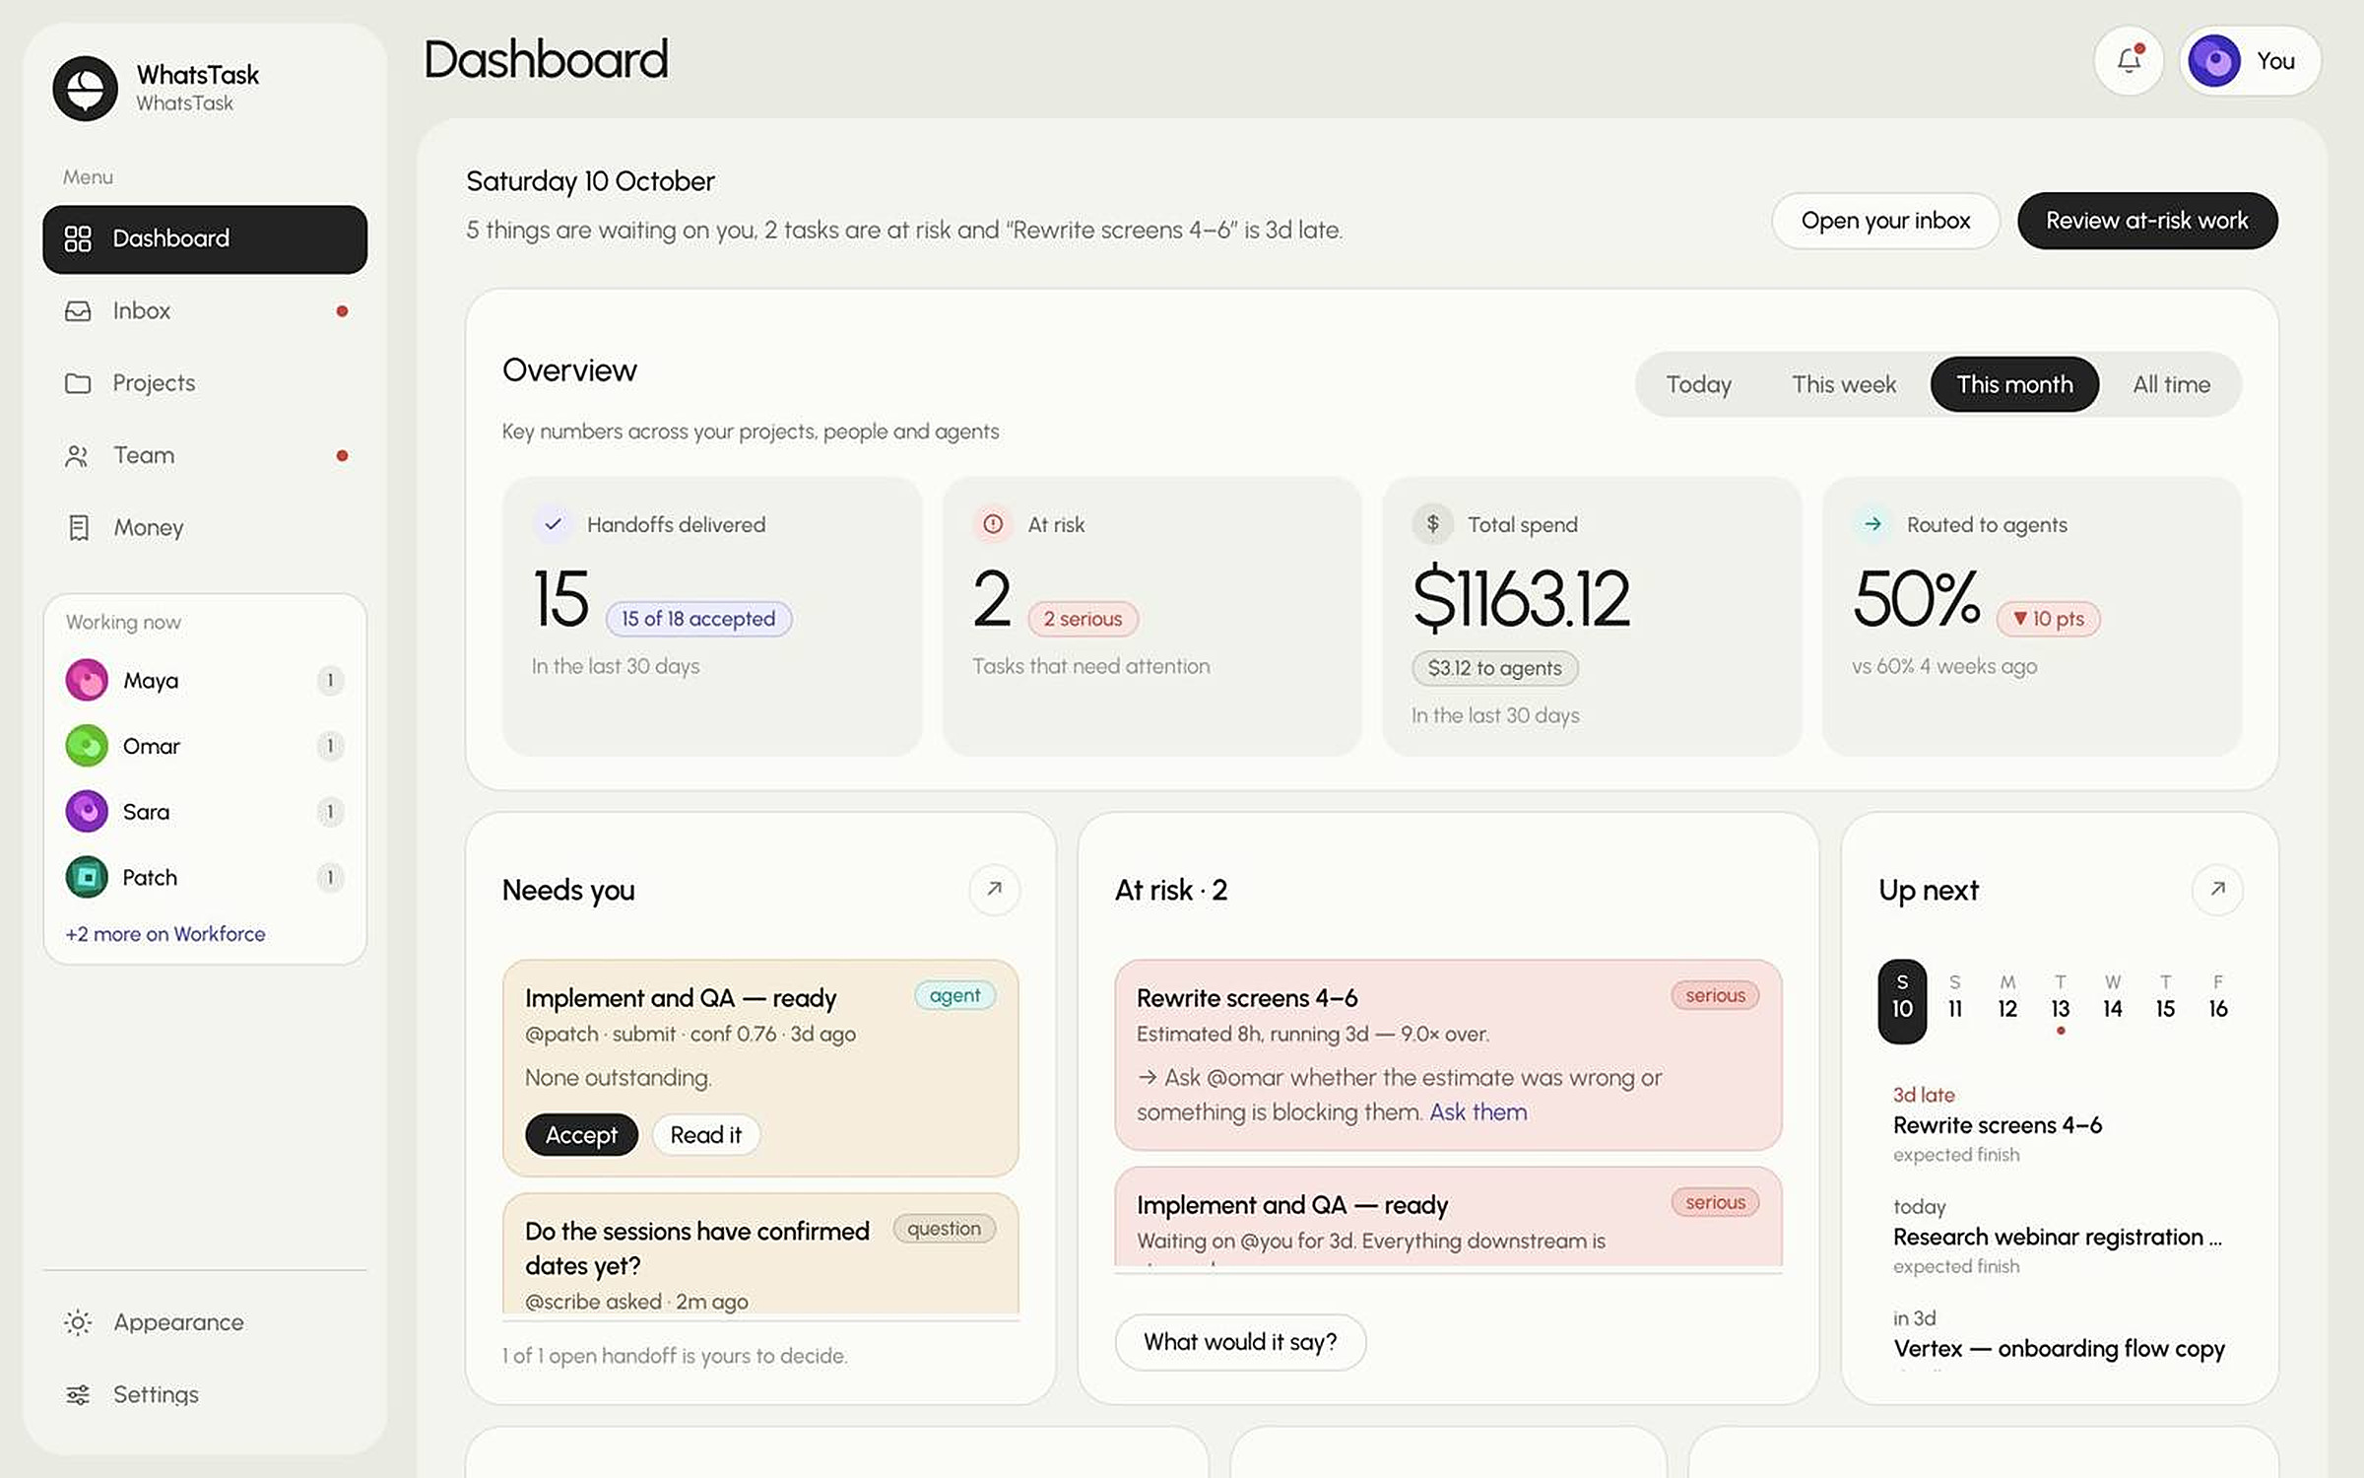Click the agent tag on handoff card
2364x1478 pixels.
(x=954, y=995)
